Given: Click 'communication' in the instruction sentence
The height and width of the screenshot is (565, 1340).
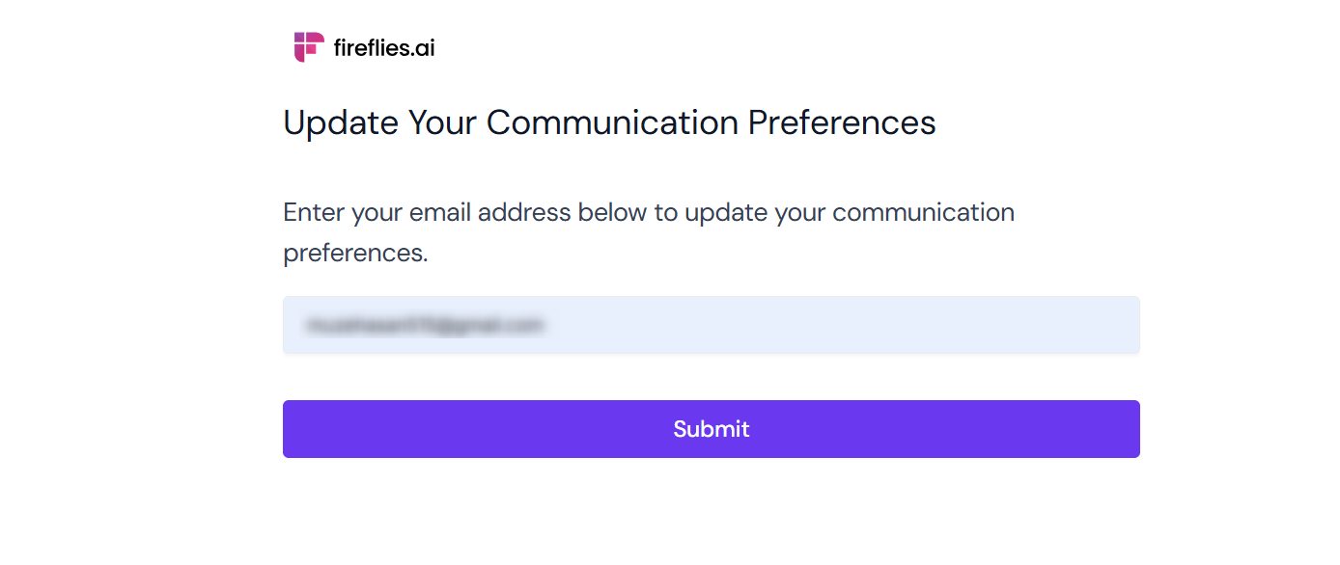Looking at the screenshot, I should pos(923,212).
